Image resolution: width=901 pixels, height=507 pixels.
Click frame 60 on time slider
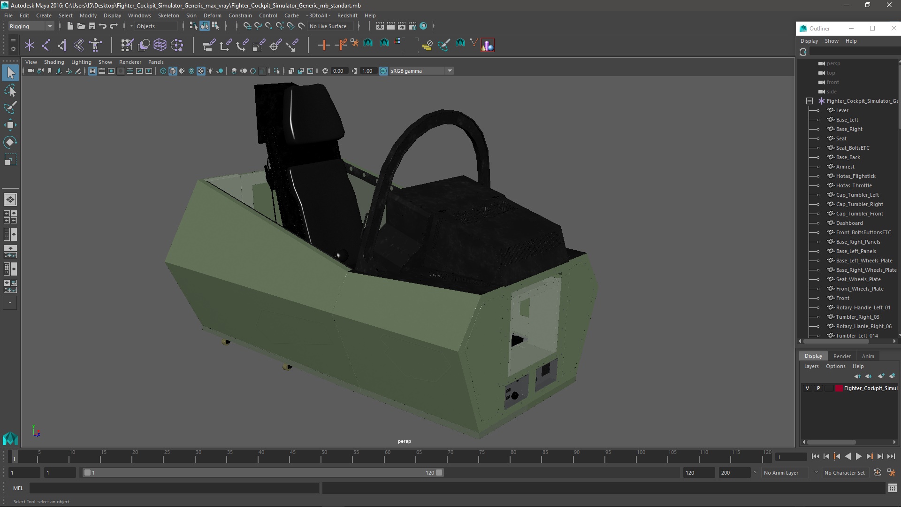pyautogui.click(x=387, y=457)
